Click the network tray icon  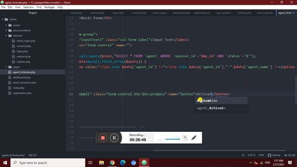[261, 163]
